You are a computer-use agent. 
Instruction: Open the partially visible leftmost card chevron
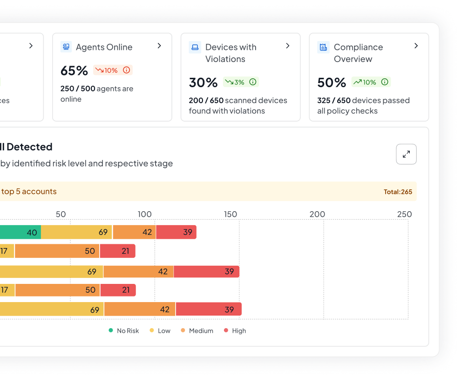click(31, 46)
